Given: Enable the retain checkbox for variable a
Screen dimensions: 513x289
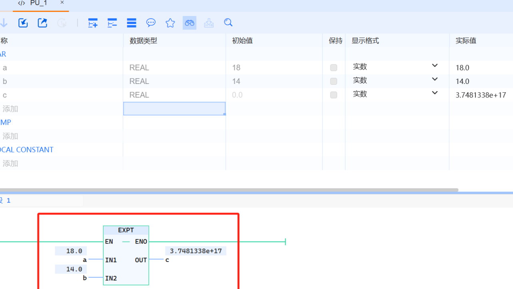Looking at the screenshot, I should [334, 68].
